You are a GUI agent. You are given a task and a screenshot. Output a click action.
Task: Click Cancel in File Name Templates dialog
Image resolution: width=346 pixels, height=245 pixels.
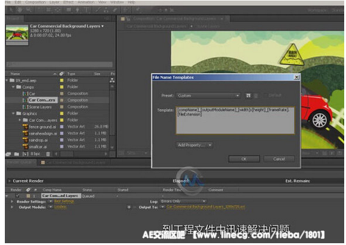[279, 159]
